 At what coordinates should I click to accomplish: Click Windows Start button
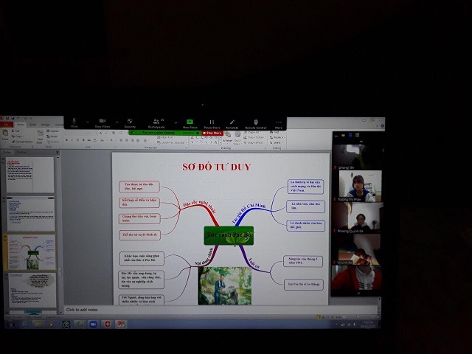(x=11, y=324)
